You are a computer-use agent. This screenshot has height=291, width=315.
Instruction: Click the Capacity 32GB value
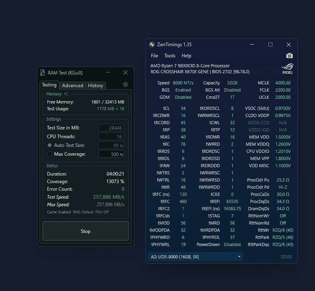(232, 83)
